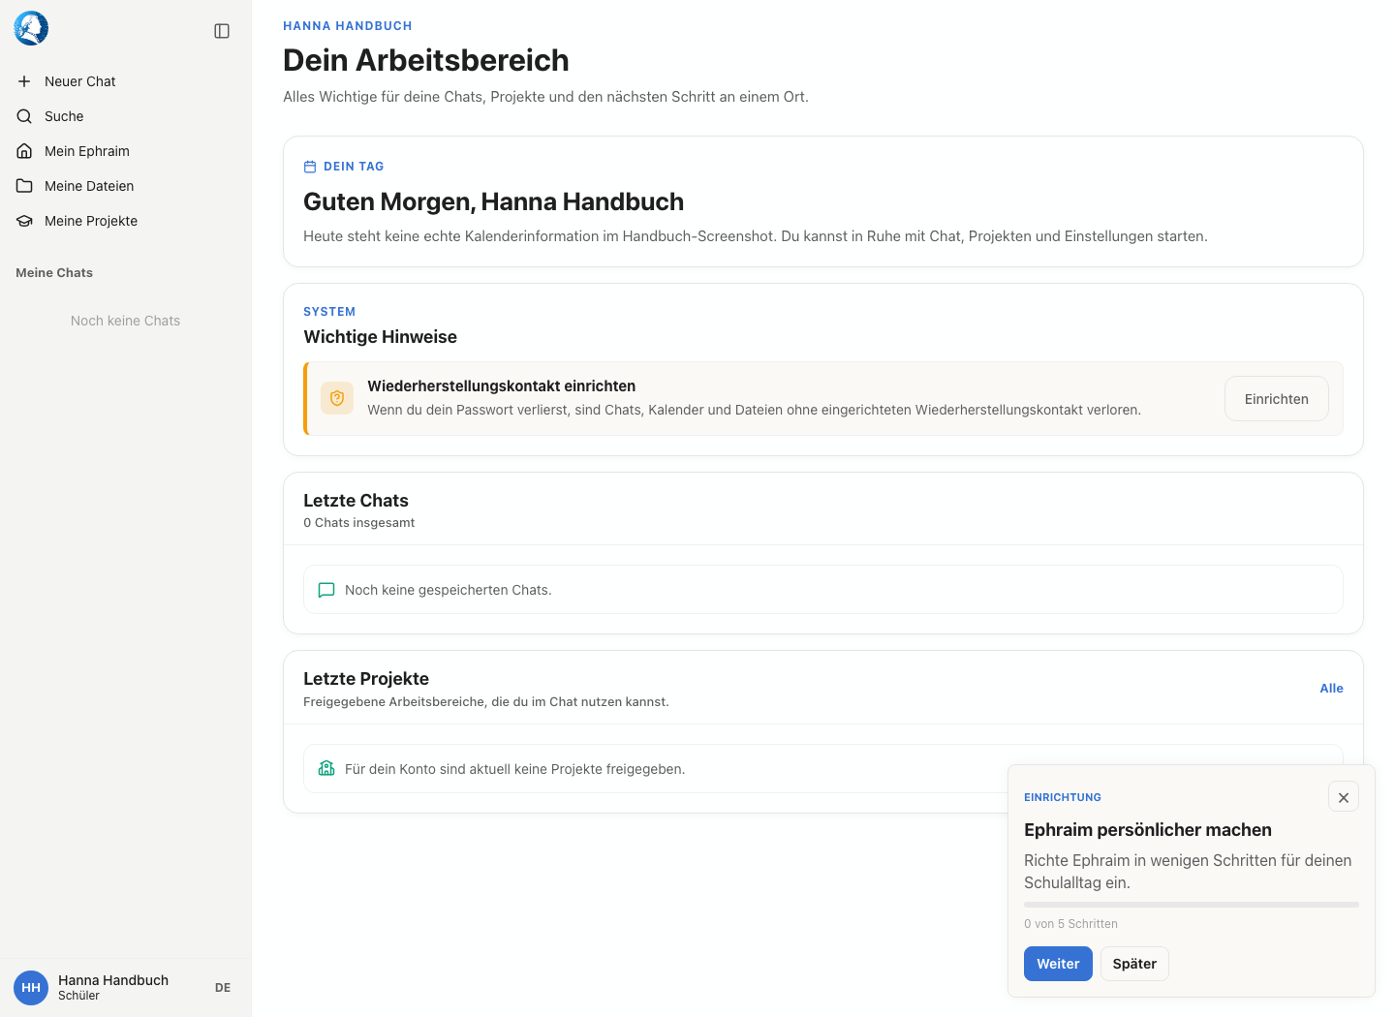Click the folder icon beside Meine Dateien
Image resolution: width=1395 pixels, height=1017 pixels.
(24, 186)
